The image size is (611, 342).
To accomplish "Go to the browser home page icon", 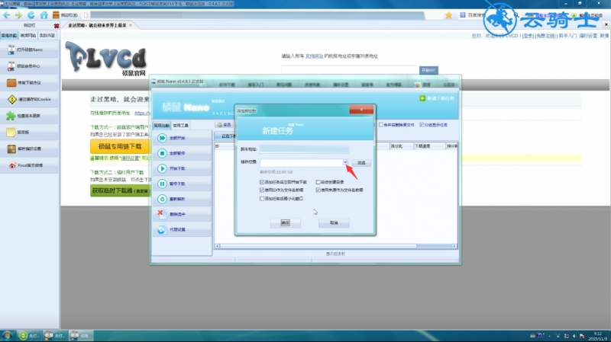I will click(x=44, y=14).
